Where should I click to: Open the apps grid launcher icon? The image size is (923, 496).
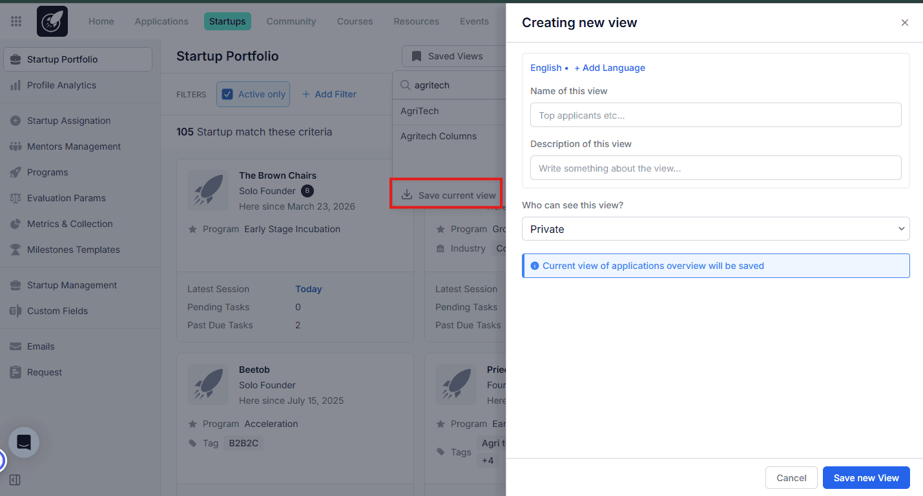point(16,21)
